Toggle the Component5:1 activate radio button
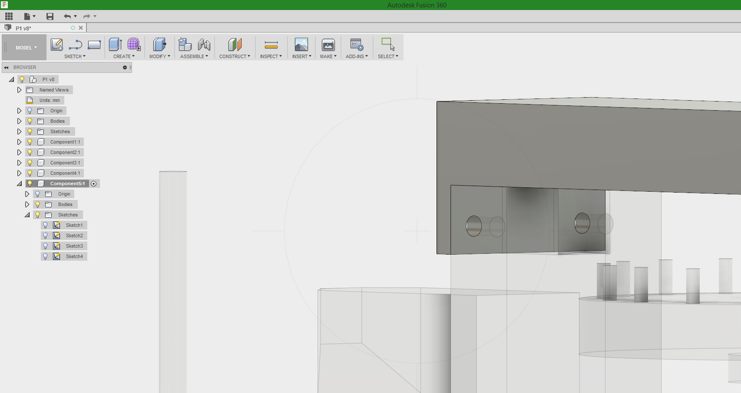The height and width of the screenshot is (393, 741). [x=93, y=184]
